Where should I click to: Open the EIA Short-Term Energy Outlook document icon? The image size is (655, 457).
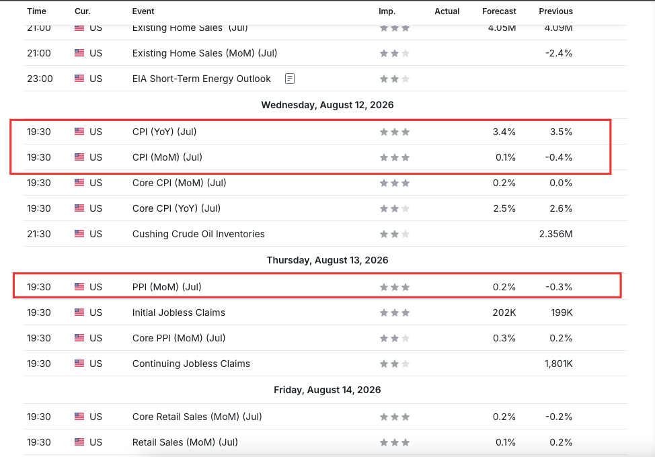click(289, 79)
